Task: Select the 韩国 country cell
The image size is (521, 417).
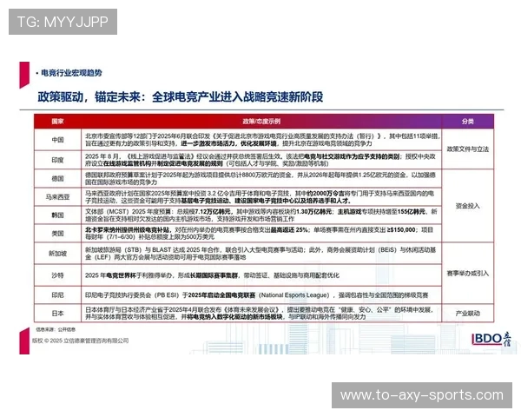Action: tap(57, 215)
